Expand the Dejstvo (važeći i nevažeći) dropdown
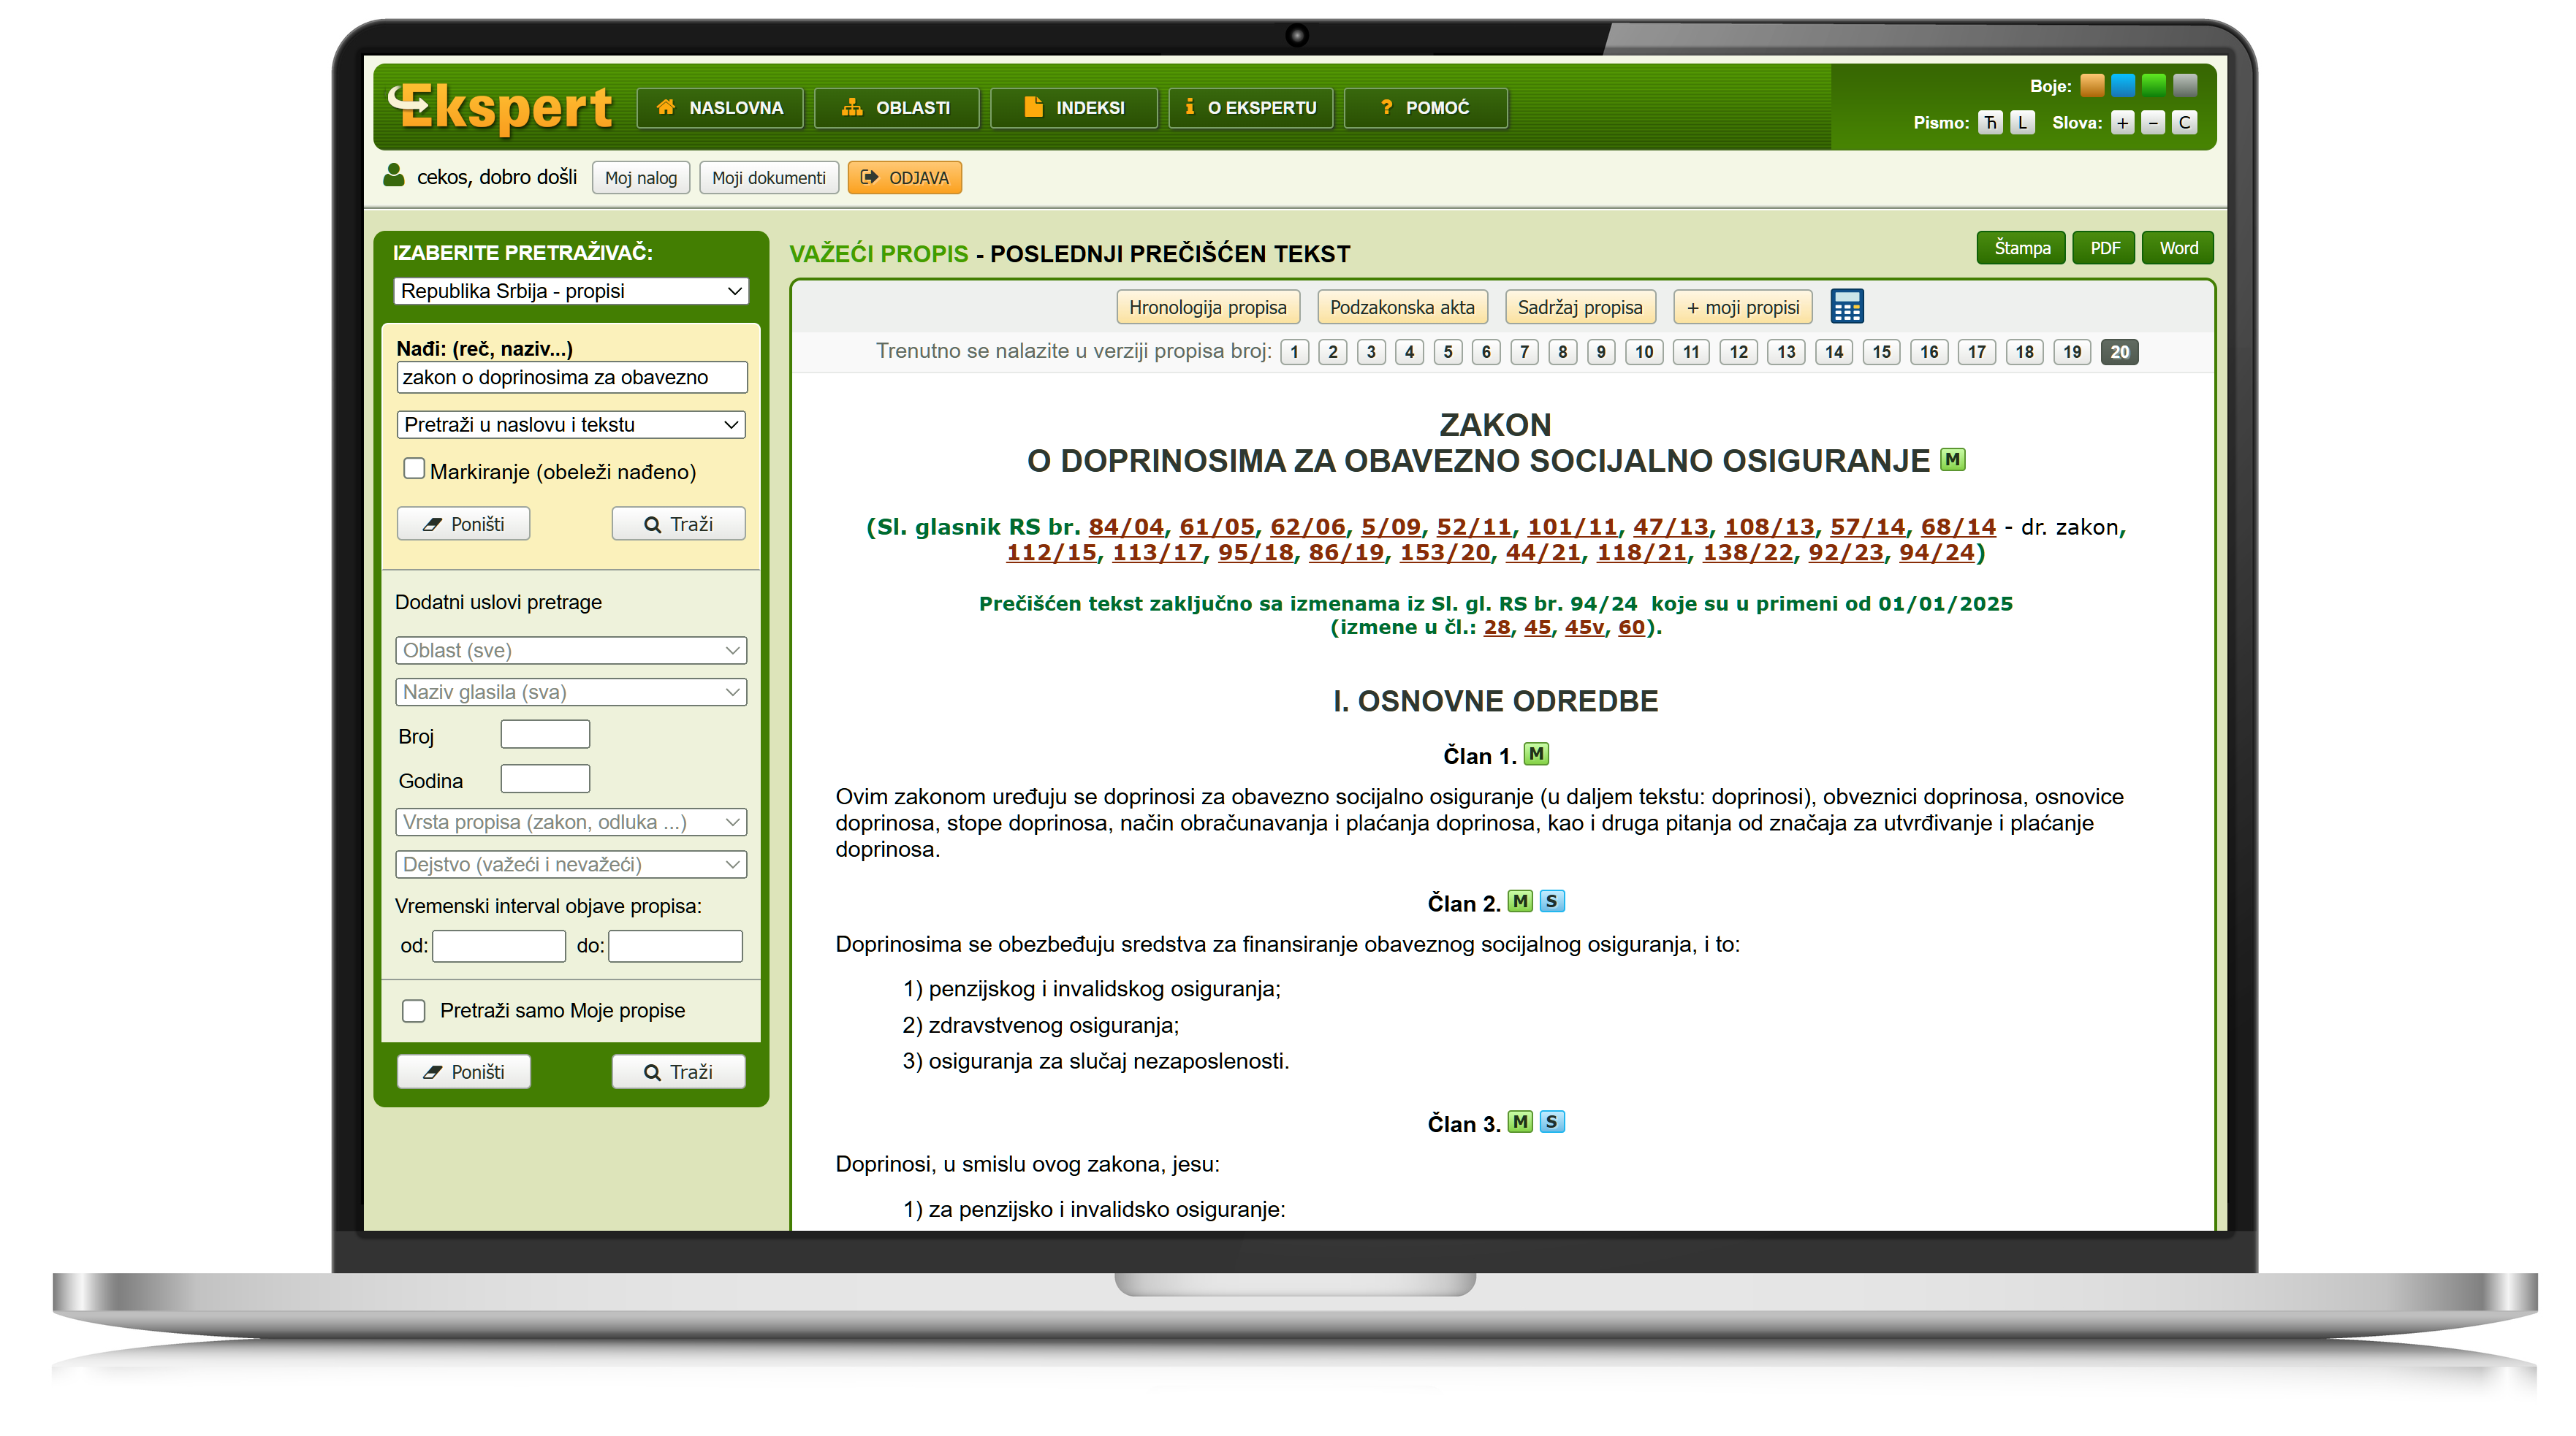The height and width of the screenshot is (1436, 2576). [571, 864]
